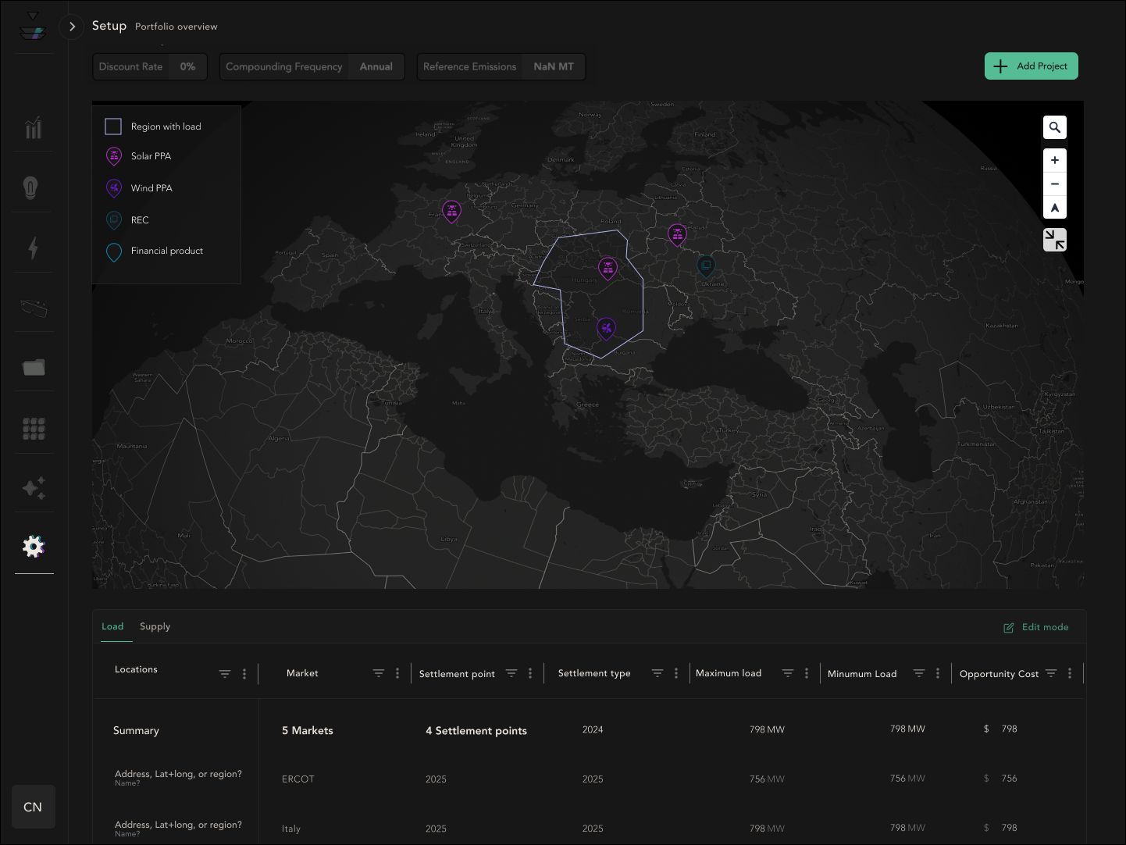This screenshot has width=1126, height=845.
Task: Select the solar PPA marker in Hungary
Action: (x=608, y=269)
